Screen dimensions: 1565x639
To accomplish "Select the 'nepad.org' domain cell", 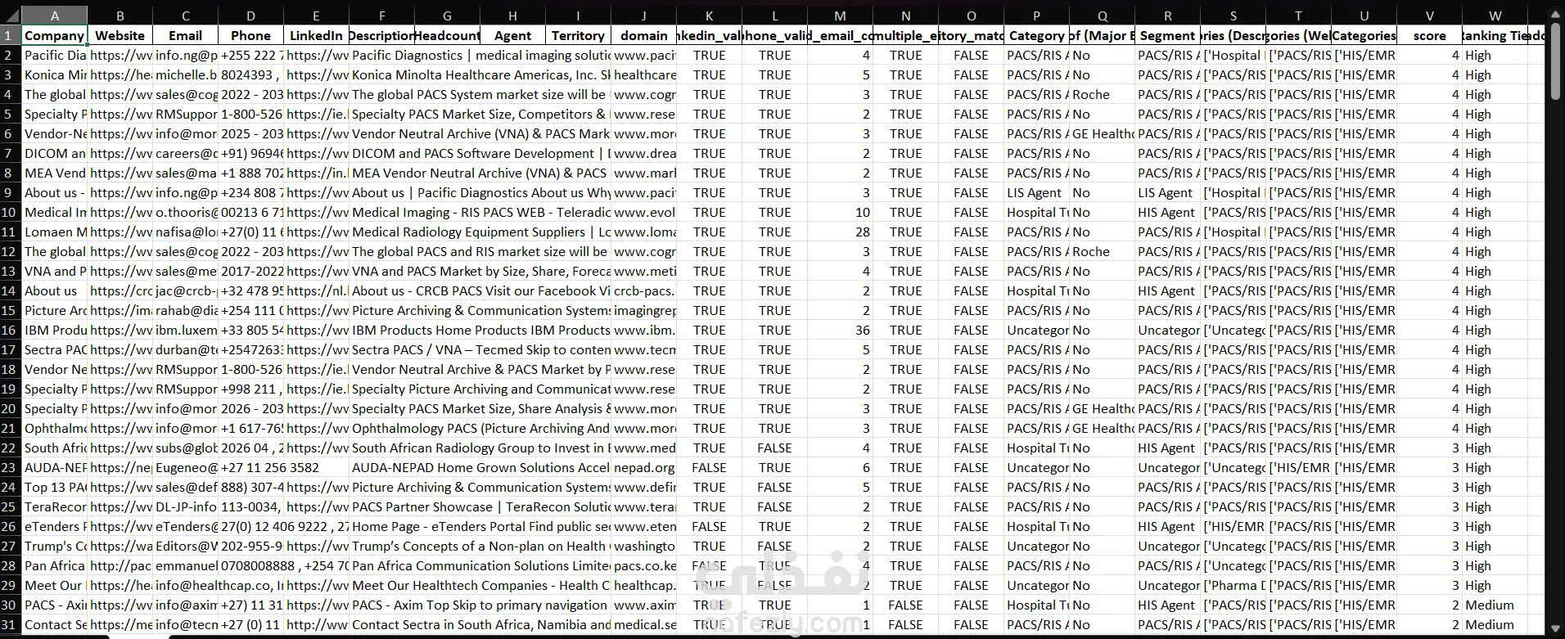I will [x=643, y=467].
